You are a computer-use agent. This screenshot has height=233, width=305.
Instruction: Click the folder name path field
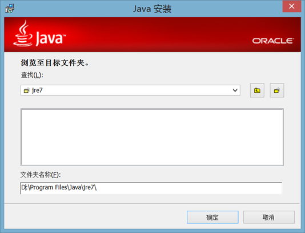click(151, 188)
